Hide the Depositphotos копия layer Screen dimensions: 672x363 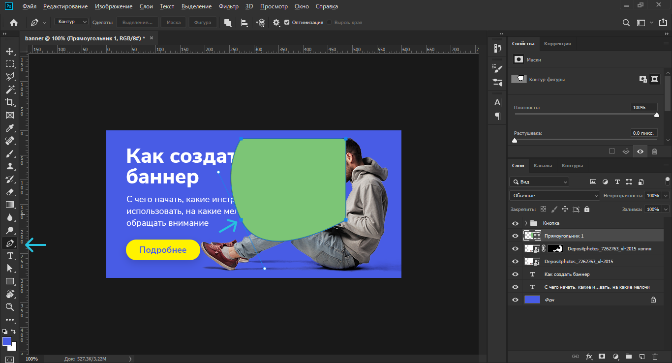coord(515,249)
